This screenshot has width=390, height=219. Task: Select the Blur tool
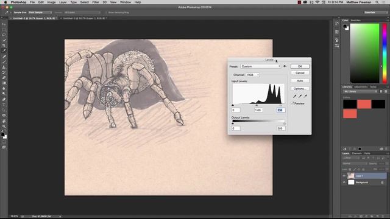(4, 88)
